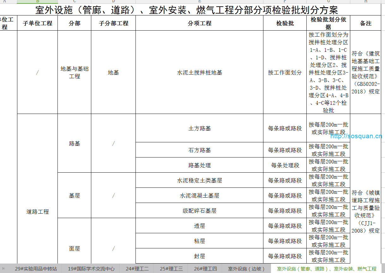Viewport: 385px width, 273px height.
Task: Click column G header
Action: [x=328, y=2]
